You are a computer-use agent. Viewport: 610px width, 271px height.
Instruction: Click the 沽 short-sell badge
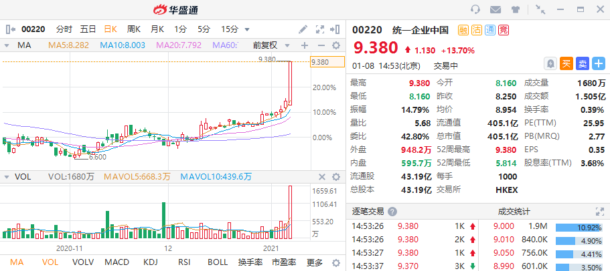click(476, 30)
